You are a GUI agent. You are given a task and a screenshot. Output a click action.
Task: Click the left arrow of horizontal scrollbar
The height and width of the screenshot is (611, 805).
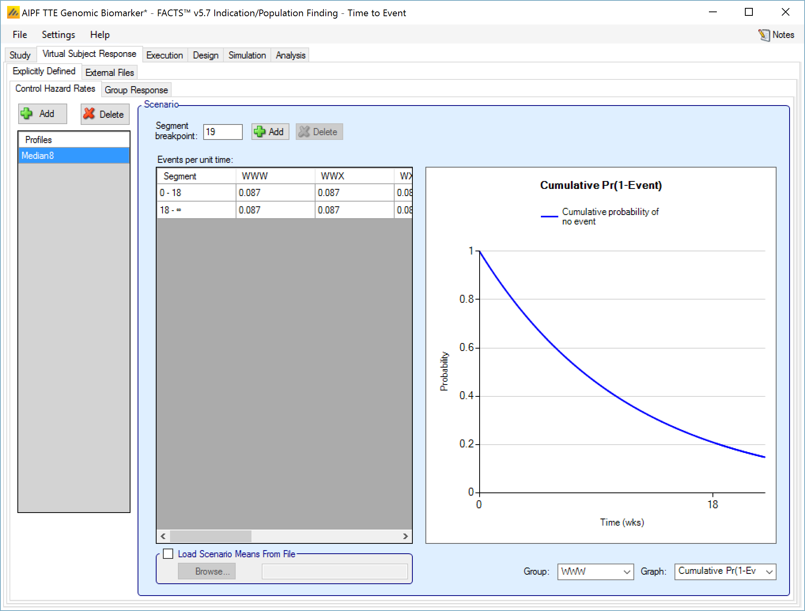point(163,536)
